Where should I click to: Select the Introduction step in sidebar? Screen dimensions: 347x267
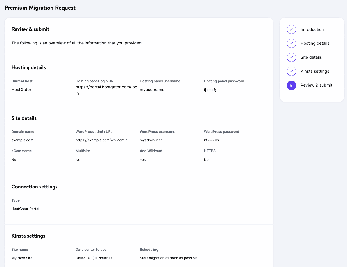[x=312, y=29]
